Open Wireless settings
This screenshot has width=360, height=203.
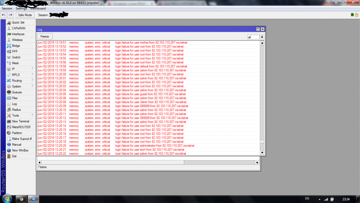17,40
